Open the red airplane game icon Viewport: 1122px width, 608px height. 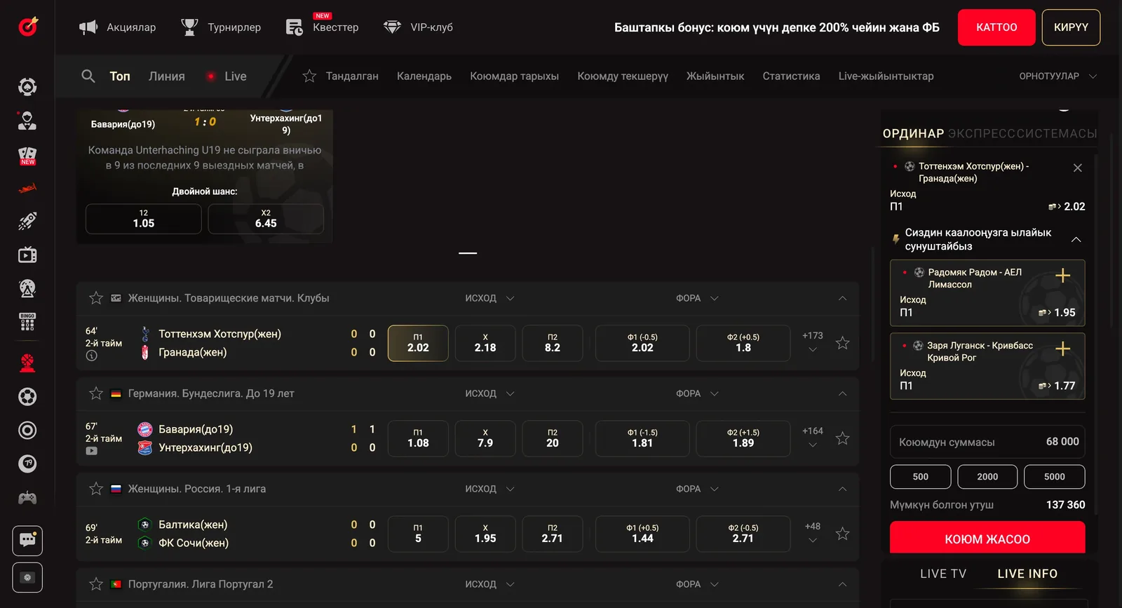click(x=27, y=188)
